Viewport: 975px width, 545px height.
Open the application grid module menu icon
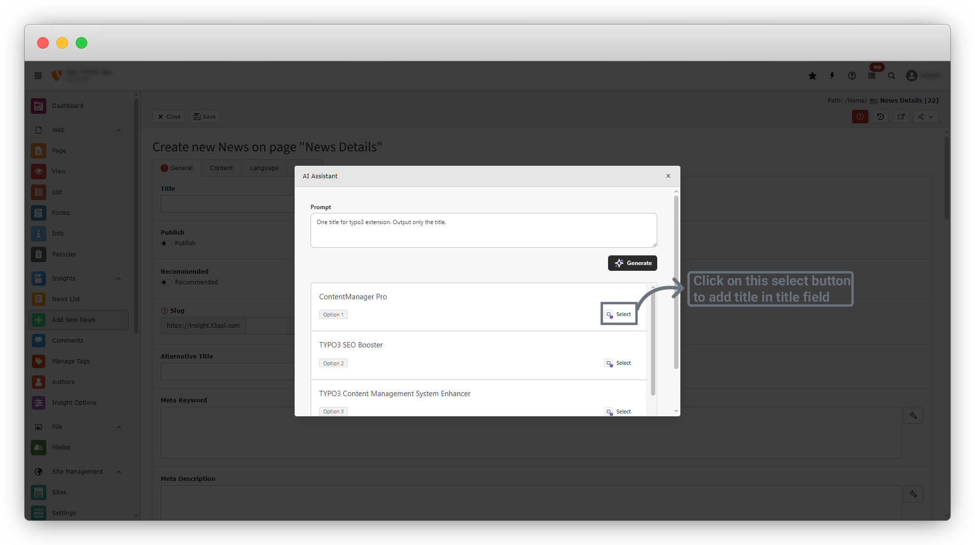38,76
